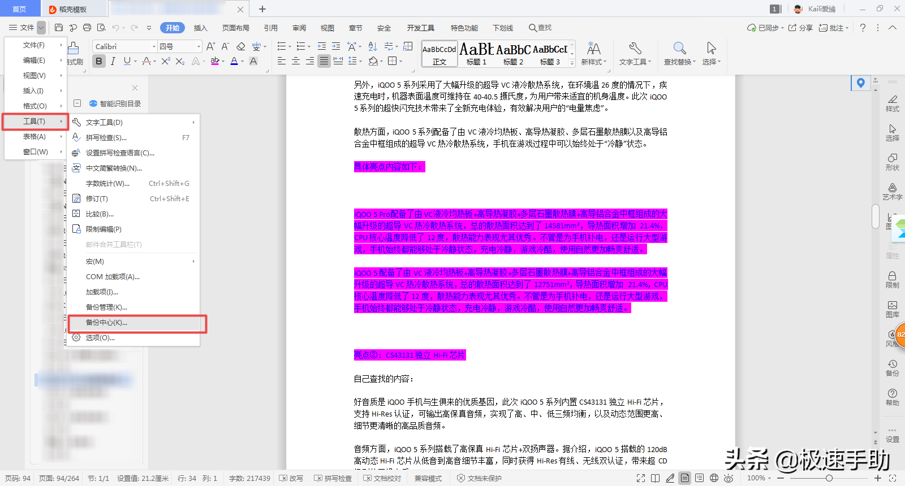Toggle underline formatting
The height and width of the screenshot is (486, 905).
[x=127, y=61]
